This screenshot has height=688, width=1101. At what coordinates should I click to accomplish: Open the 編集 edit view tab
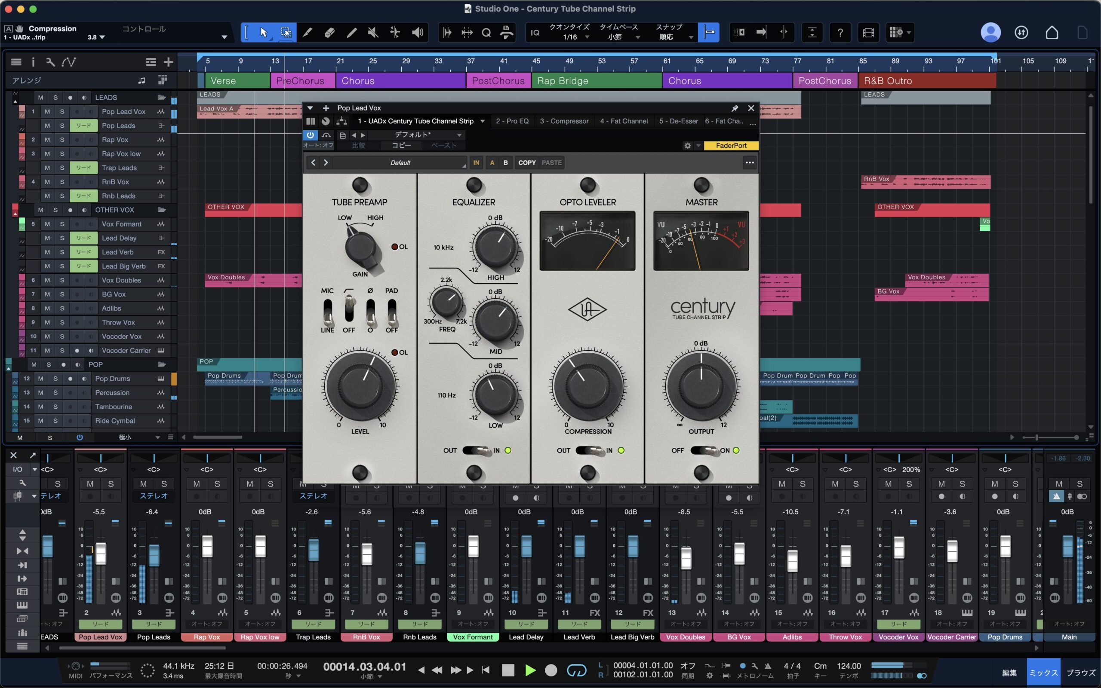coord(1009,673)
